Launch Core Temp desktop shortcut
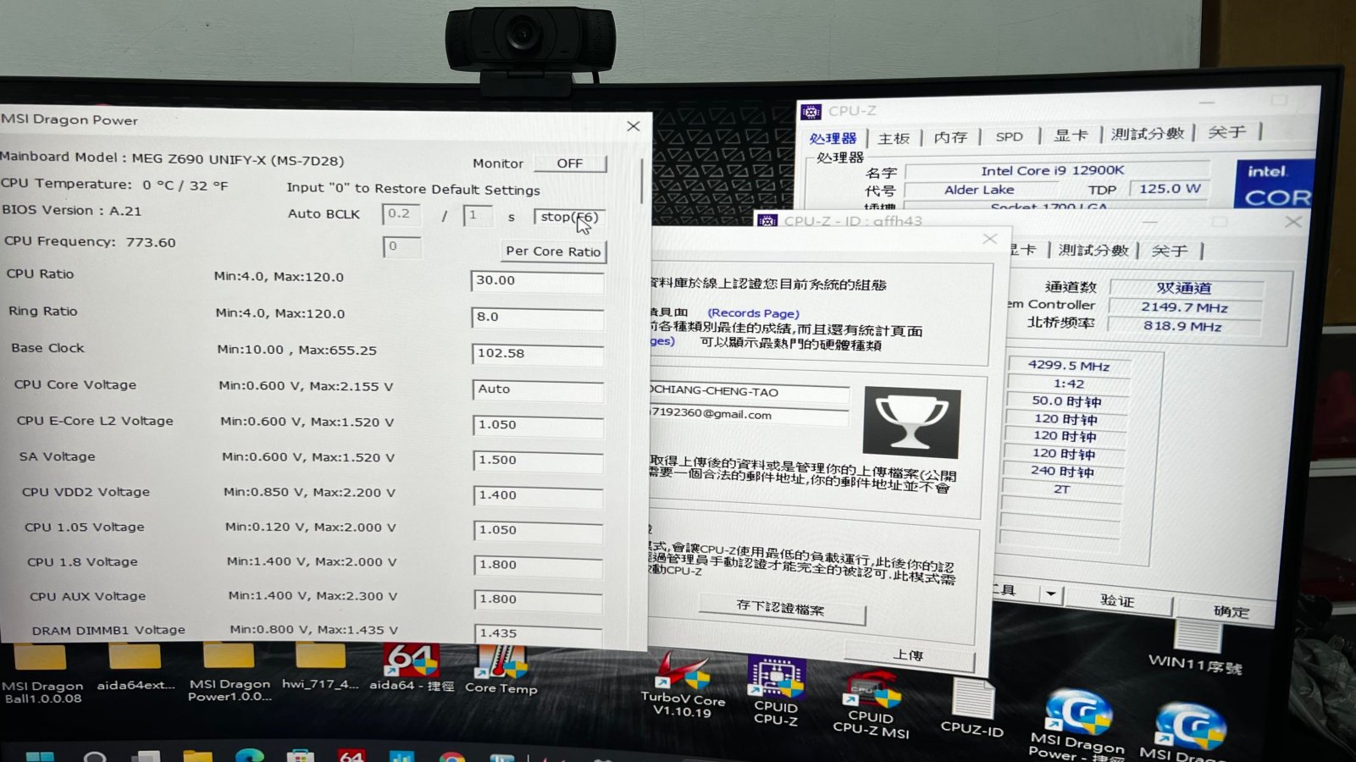1356x762 pixels. coord(501,671)
